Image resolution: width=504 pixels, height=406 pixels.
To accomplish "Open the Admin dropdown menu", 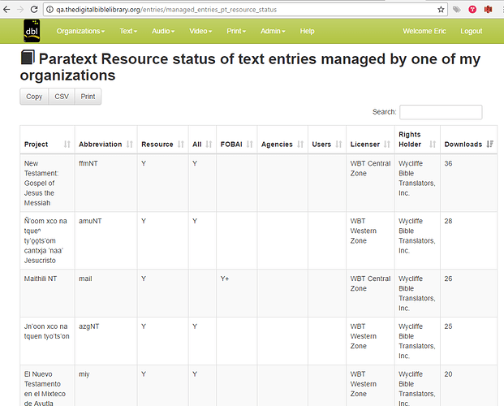I will click(273, 31).
